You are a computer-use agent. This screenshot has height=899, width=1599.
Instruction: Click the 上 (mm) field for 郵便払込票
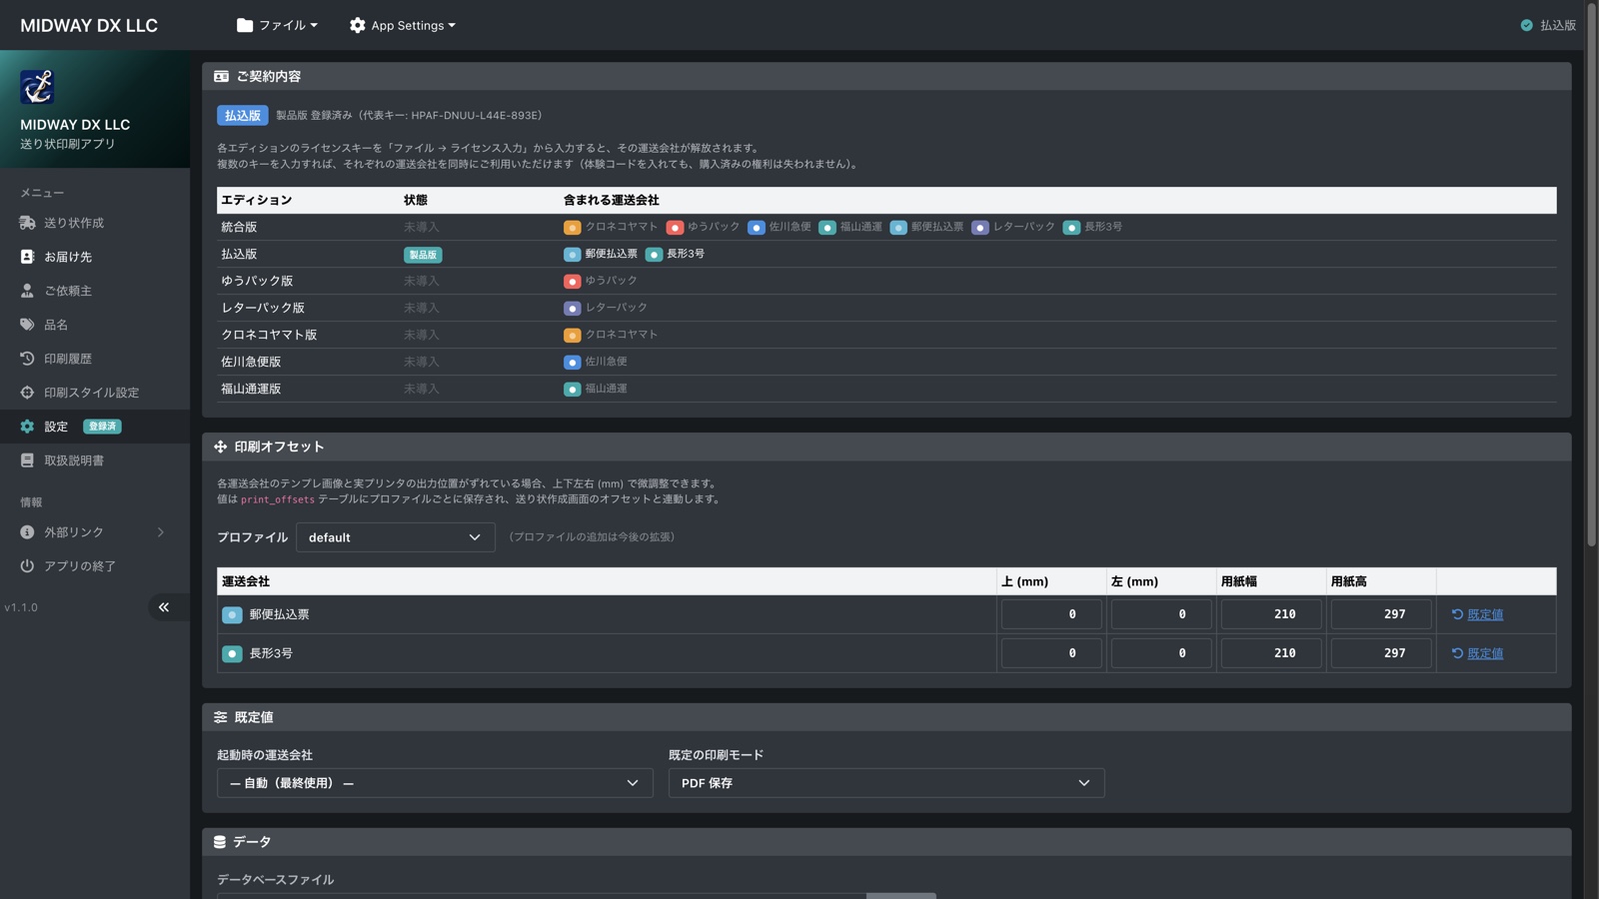tap(1051, 614)
